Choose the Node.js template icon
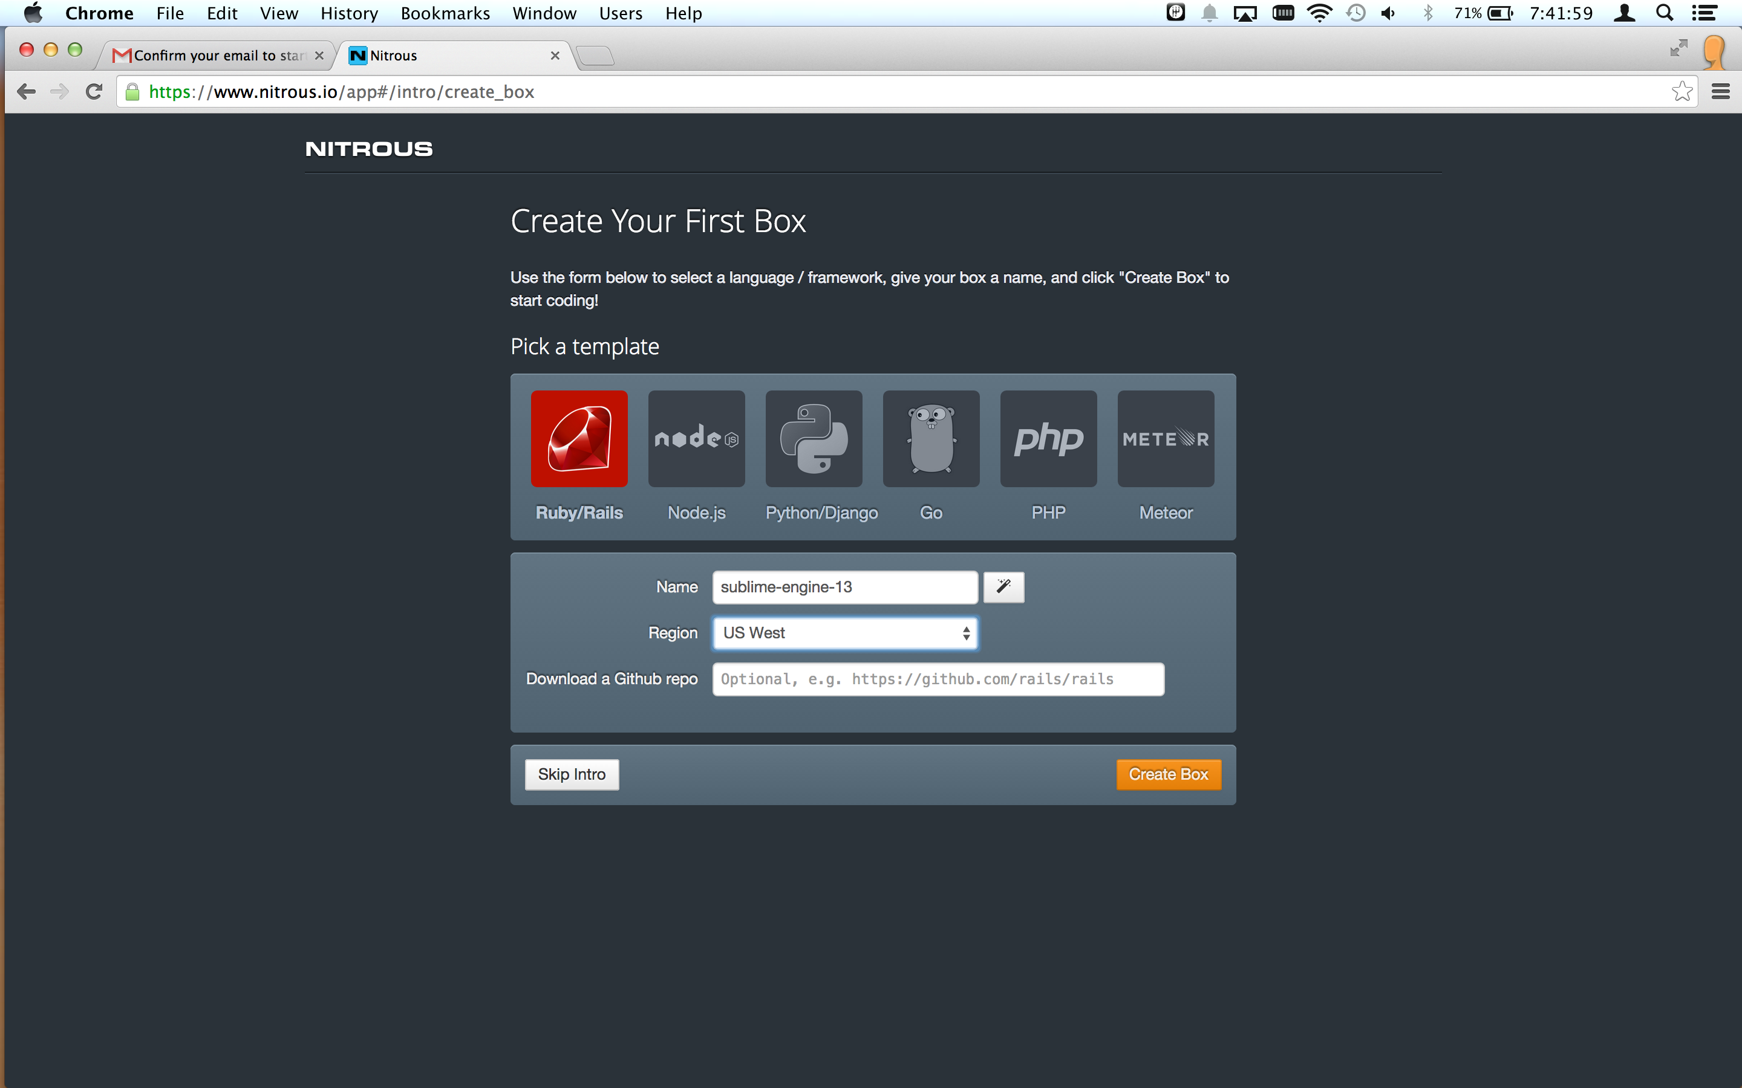This screenshot has height=1088, width=1742. (696, 438)
